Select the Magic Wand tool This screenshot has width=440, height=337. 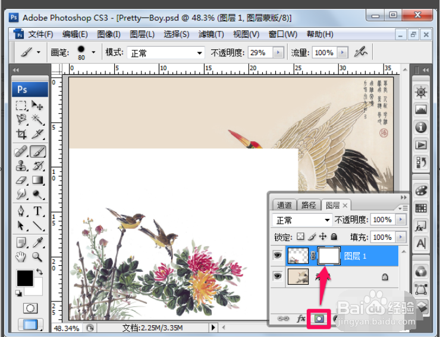click(x=37, y=119)
